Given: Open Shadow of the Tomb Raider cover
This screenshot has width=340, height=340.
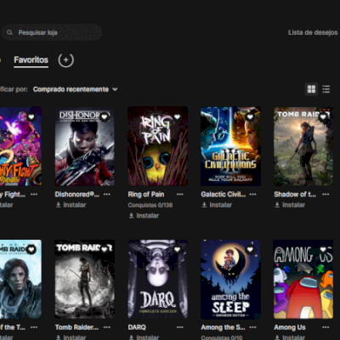Looking at the screenshot, I should coord(303,146).
